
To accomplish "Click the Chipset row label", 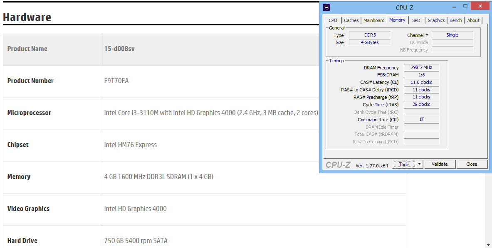I will [18, 145].
